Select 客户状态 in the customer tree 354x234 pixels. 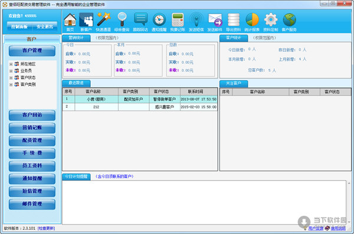click(x=28, y=78)
